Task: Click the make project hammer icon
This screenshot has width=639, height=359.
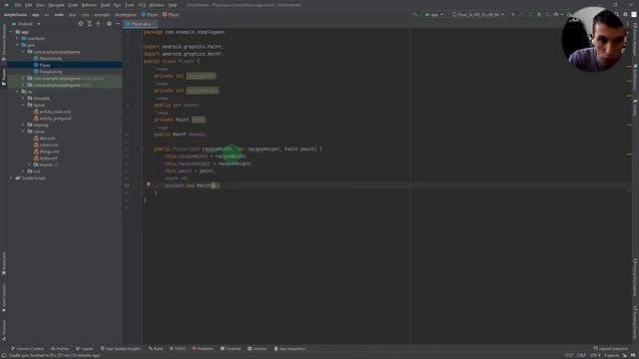Action: (x=415, y=14)
